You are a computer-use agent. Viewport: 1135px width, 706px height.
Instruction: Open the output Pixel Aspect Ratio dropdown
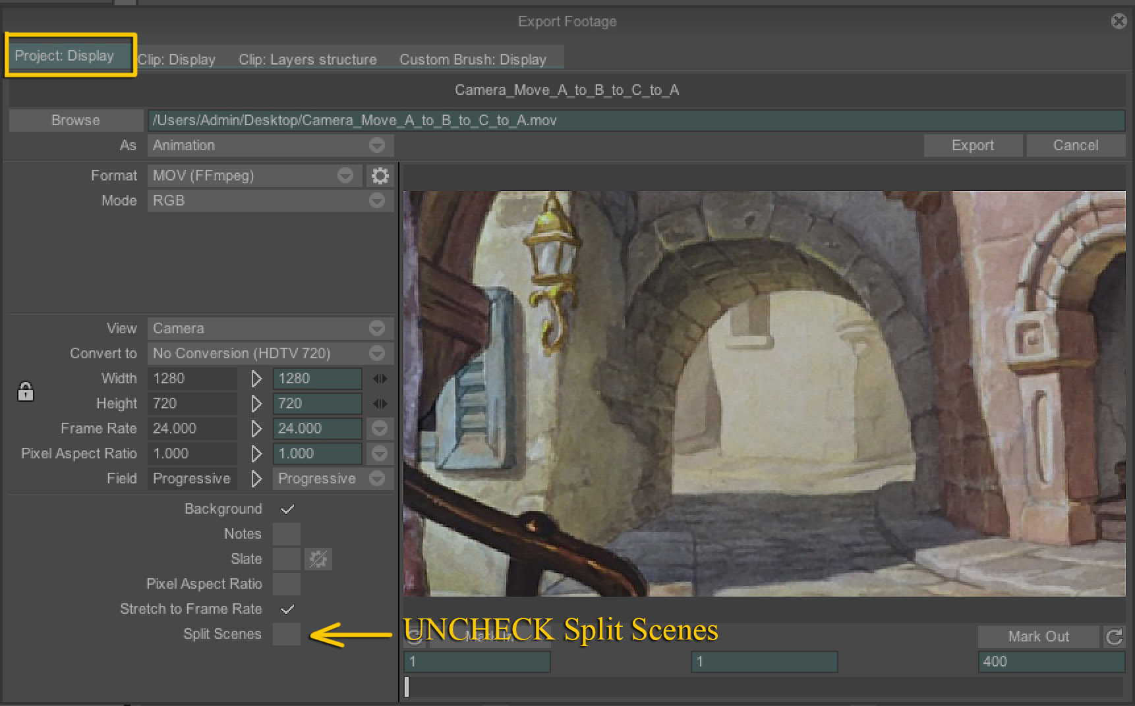click(x=380, y=454)
